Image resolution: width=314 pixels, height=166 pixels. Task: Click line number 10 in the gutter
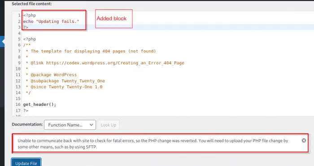pos(18,69)
